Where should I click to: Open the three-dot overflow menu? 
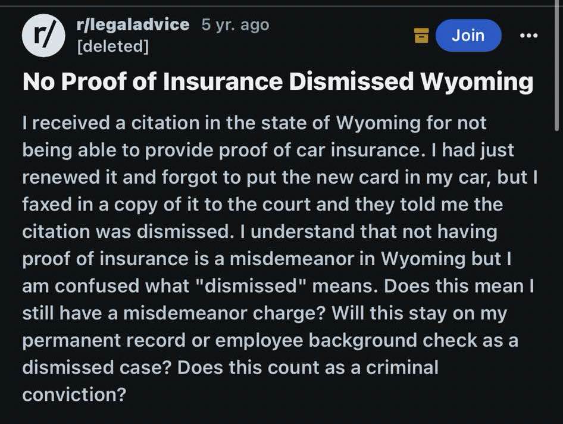tap(529, 35)
